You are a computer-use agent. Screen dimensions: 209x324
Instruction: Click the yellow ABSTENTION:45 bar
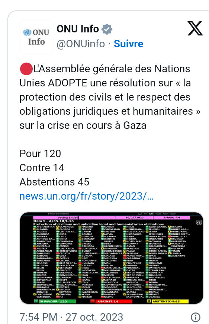point(170,301)
